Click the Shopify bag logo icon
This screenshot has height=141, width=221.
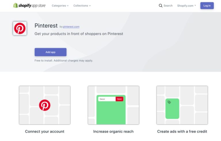pos(15,5)
